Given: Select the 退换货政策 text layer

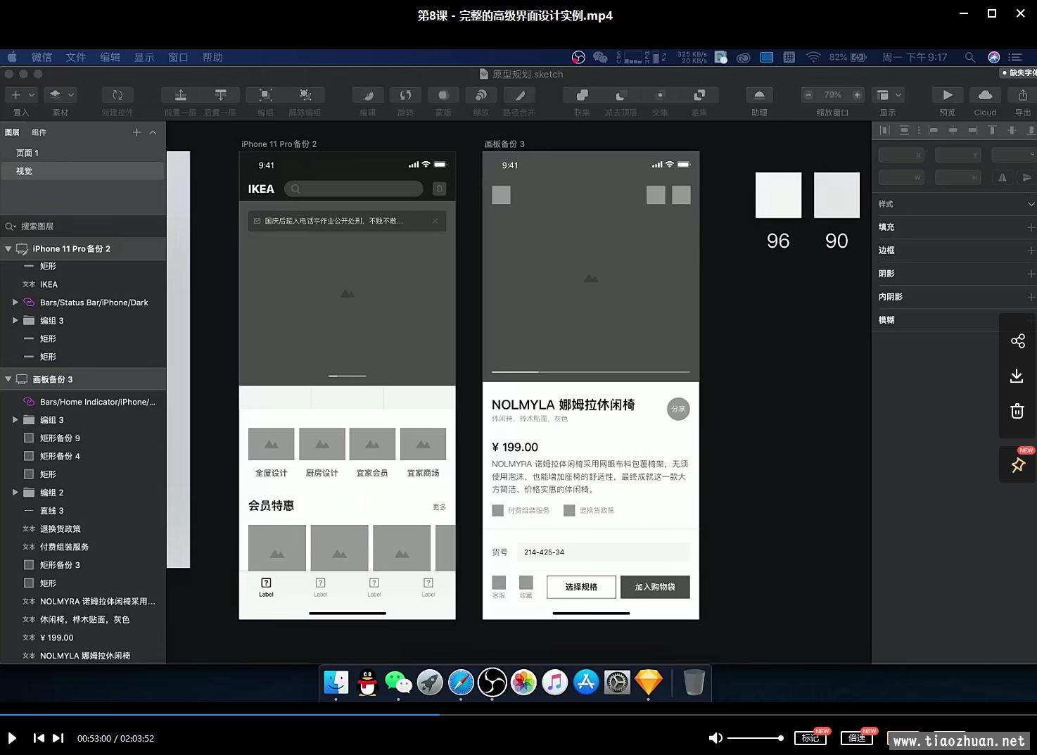Looking at the screenshot, I should (x=61, y=529).
